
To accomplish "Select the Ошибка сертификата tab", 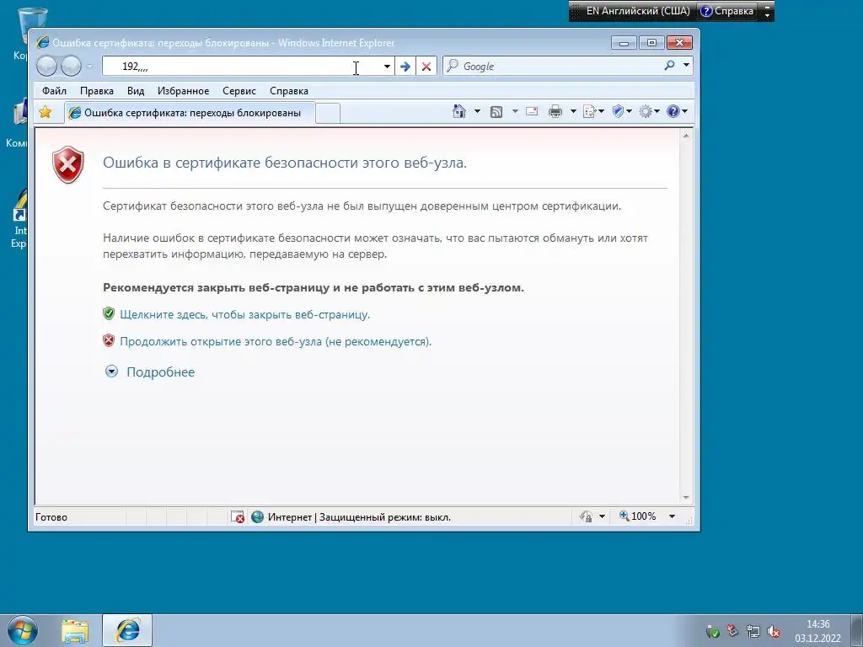I will (190, 113).
